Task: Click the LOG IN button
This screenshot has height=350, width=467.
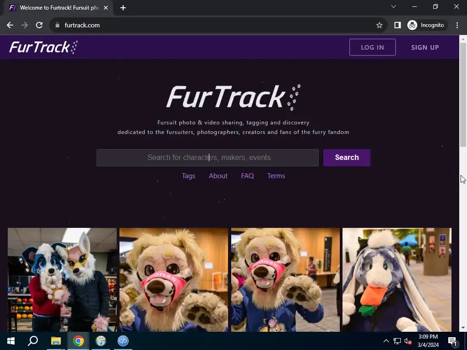Action: coord(372,47)
